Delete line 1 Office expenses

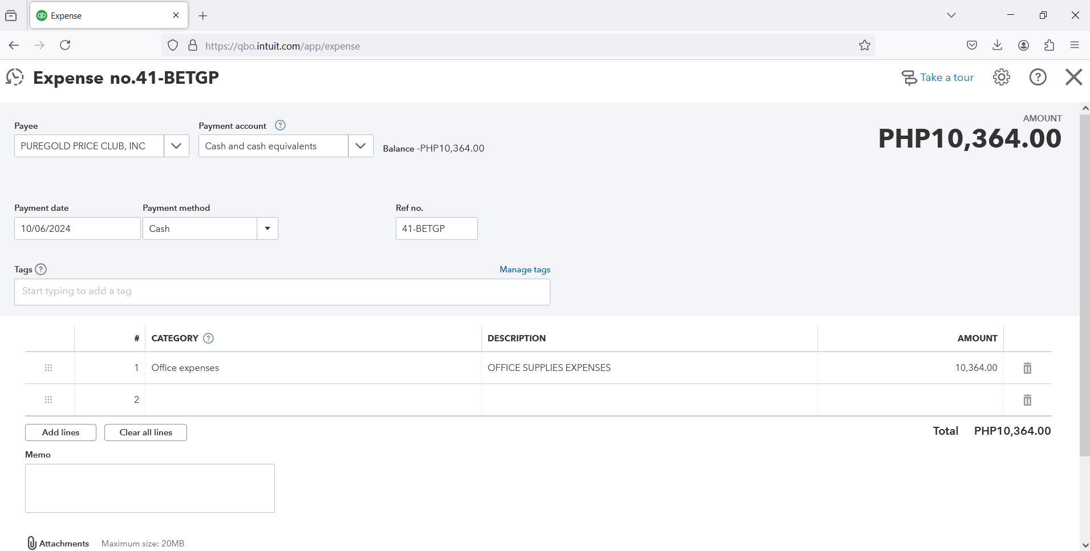click(1027, 368)
